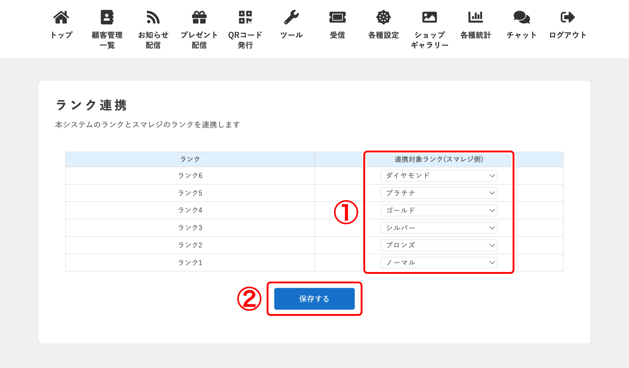This screenshot has width=629, height=368.
Task: Select 受信 menu label
Action: pyautogui.click(x=338, y=35)
